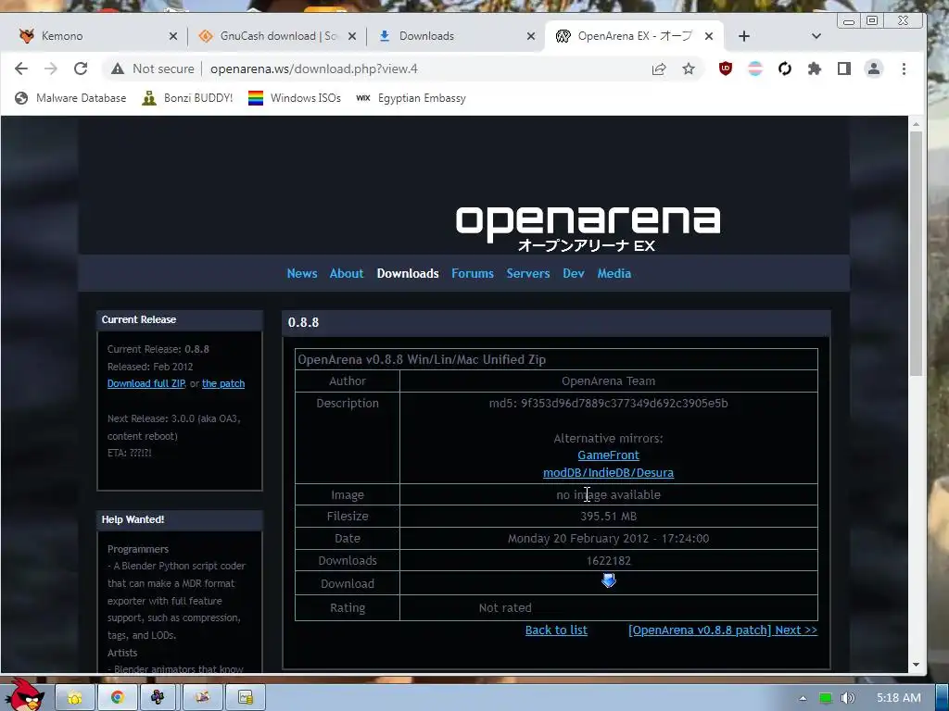Open the About nav item
The height and width of the screenshot is (711, 949).
[x=347, y=273]
